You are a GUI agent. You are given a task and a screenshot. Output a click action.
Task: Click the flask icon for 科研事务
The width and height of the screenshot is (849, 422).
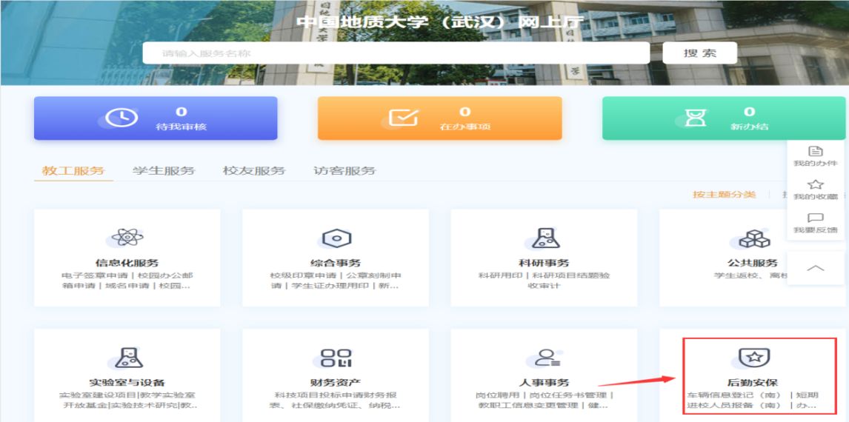(x=545, y=238)
